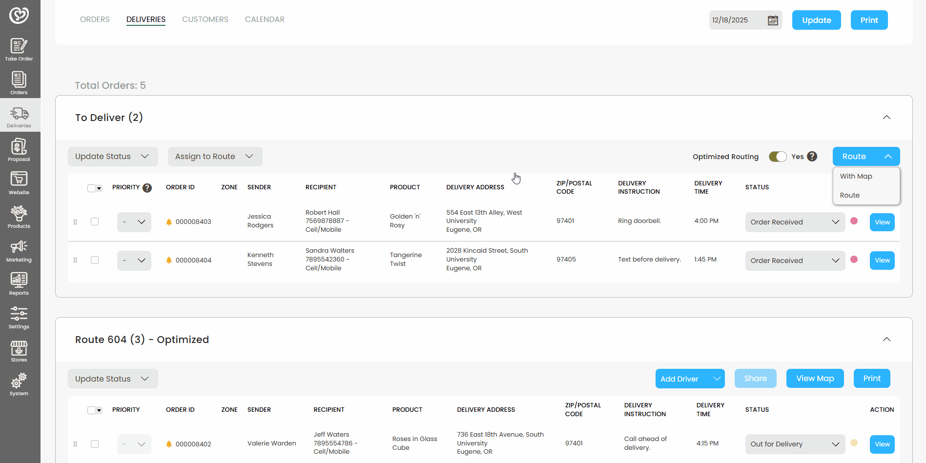The image size is (926, 463).
Task: Click pink status dot for order 000008403
Action: 854,221
